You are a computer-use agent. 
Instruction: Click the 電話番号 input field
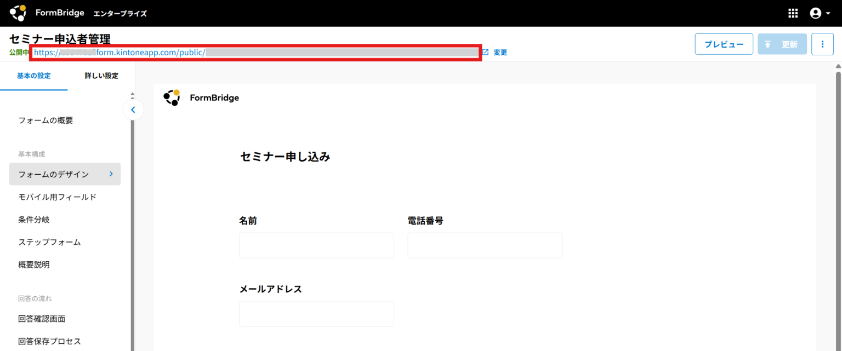(485, 245)
